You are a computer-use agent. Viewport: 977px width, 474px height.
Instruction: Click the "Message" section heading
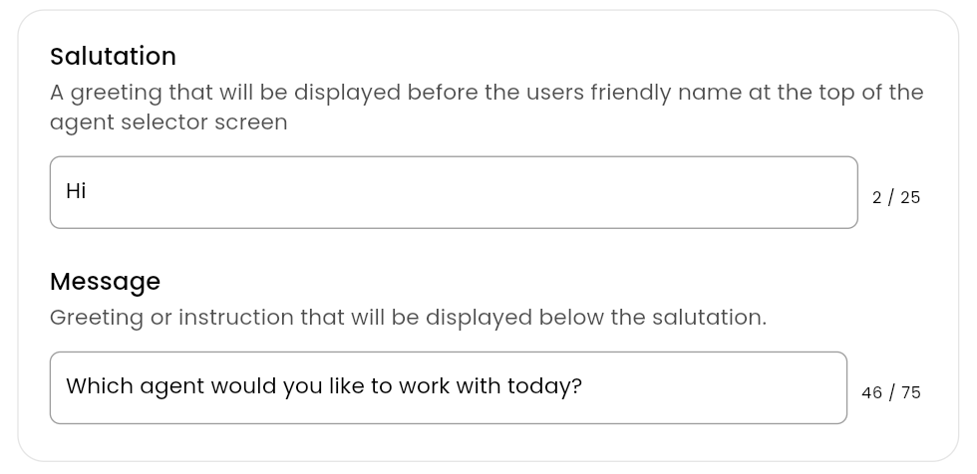pyautogui.click(x=105, y=281)
